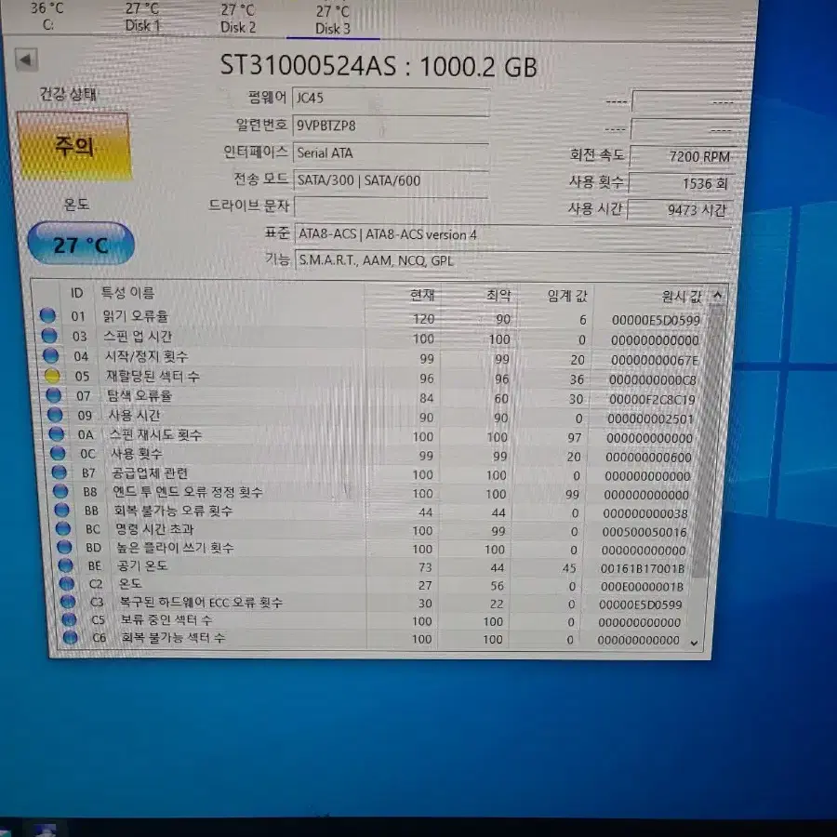Click the yellow caution icon for 05 재할당된 섹터 수
The height and width of the screenshot is (837, 837).
[52, 376]
